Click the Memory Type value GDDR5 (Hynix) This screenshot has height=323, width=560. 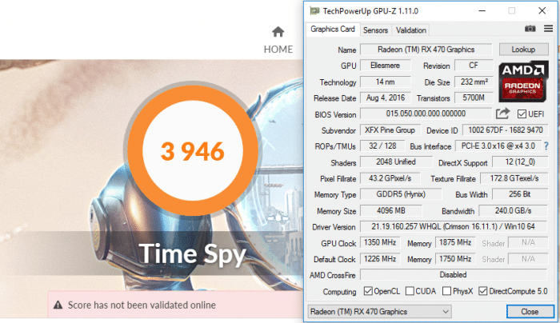(x=401, y=194)
